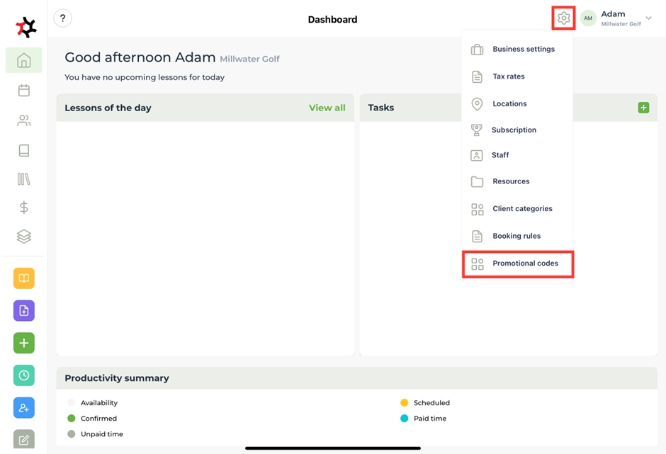Viewport: 666px width, 454px height.
Task: Click the help question mark icon
Action: pyautogui.click(x=62, y=18)
